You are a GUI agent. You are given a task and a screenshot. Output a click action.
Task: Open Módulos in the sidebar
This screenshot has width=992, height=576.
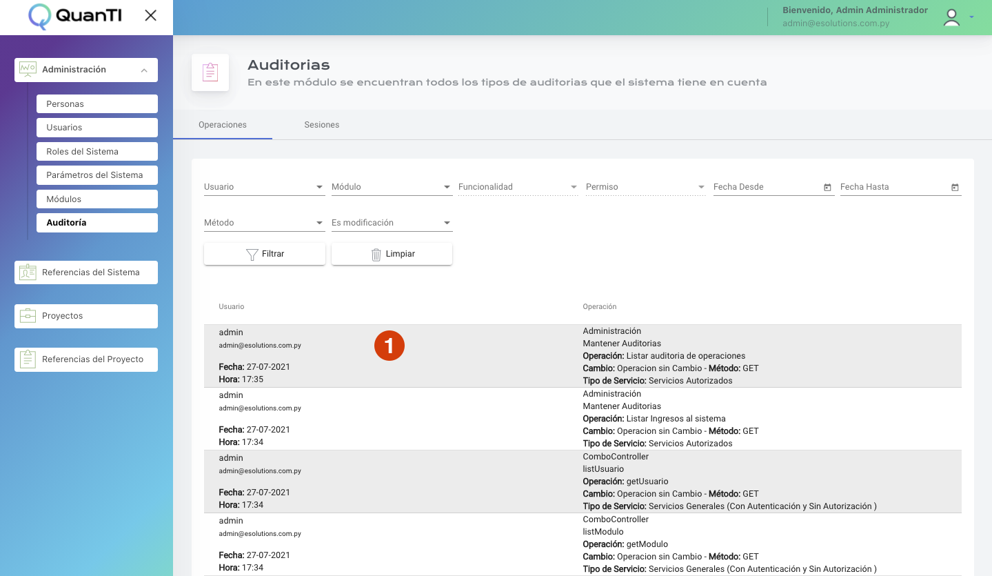[x=97, y=199]
